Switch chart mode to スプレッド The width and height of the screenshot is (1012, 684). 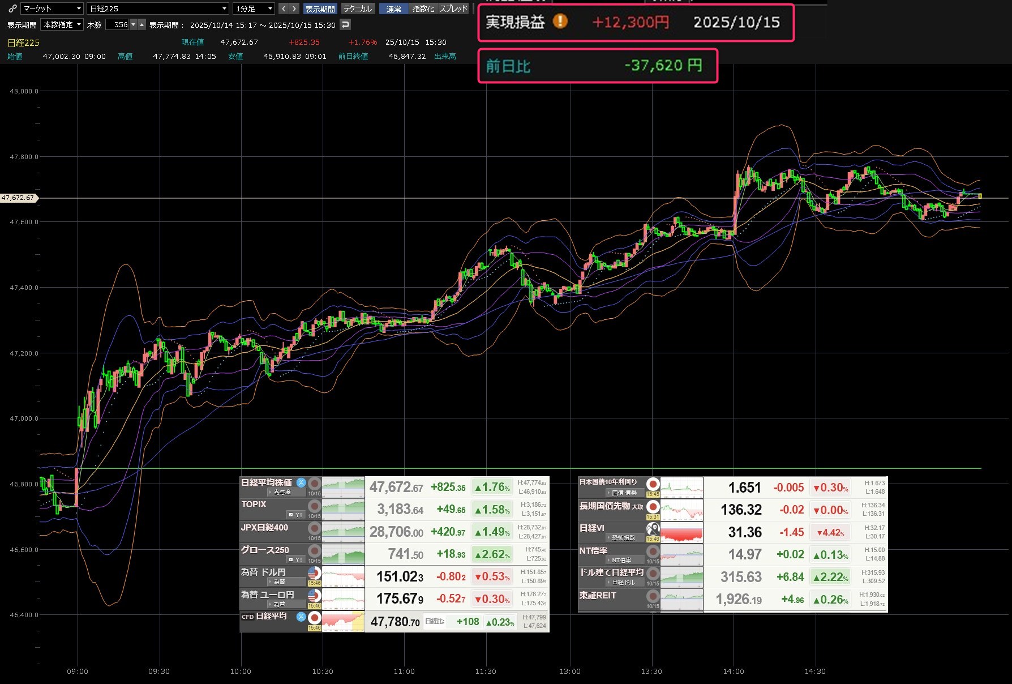click(454, 8)
